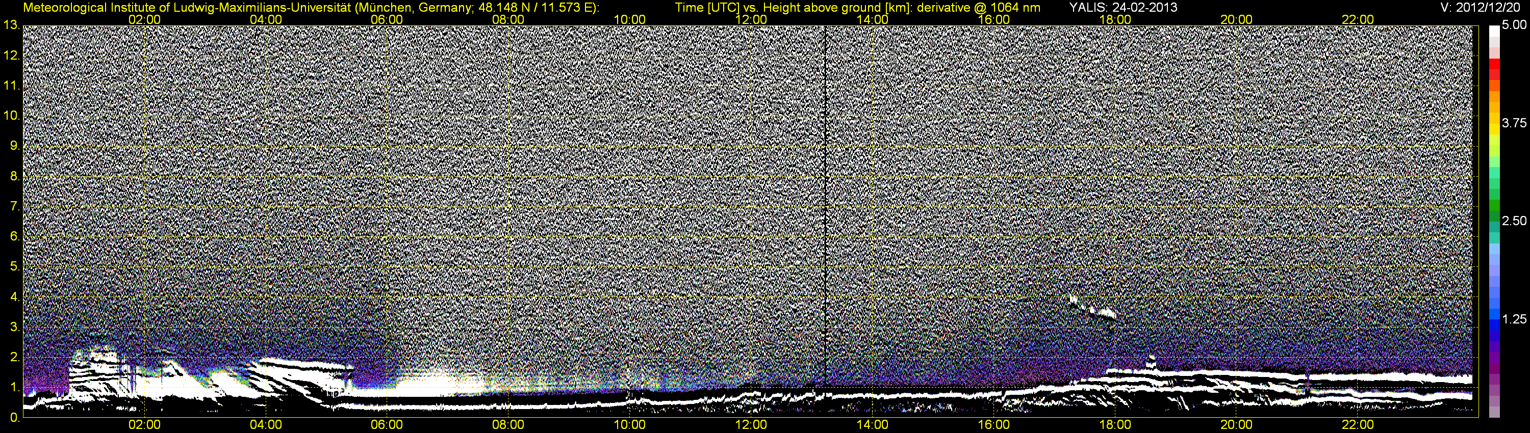Select the 08:00 label on the bottom time axis
Screen dimensions: 1530x433
508,425
